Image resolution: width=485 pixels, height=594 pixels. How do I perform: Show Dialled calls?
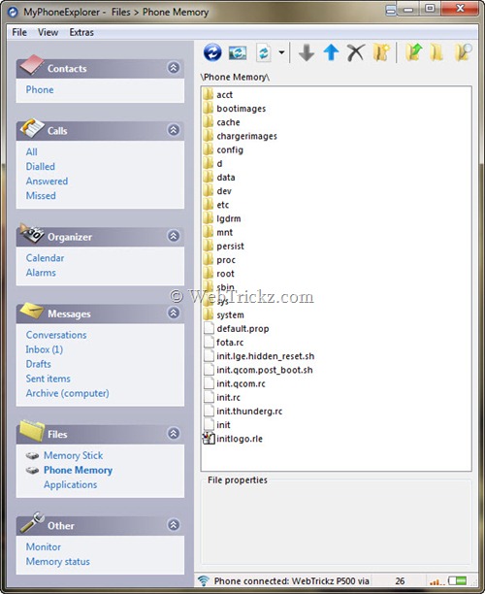41,167
